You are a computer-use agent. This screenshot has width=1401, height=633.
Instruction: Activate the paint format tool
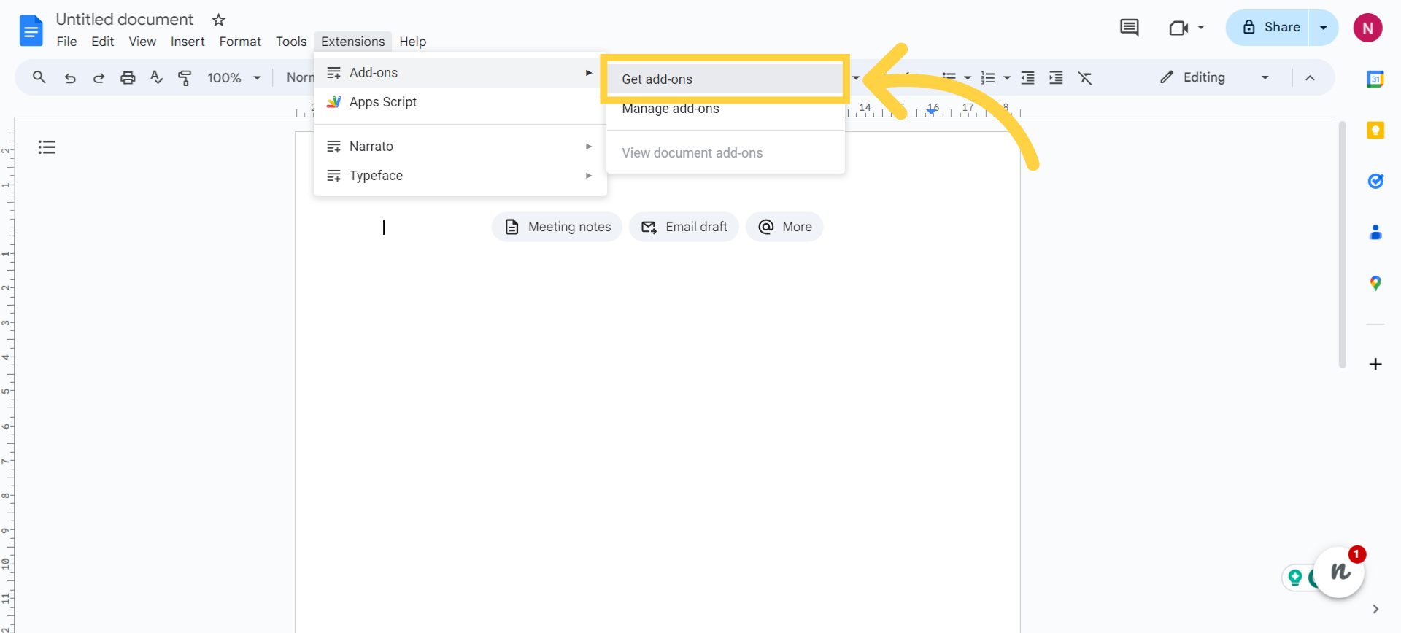click(x=185, y=77)
